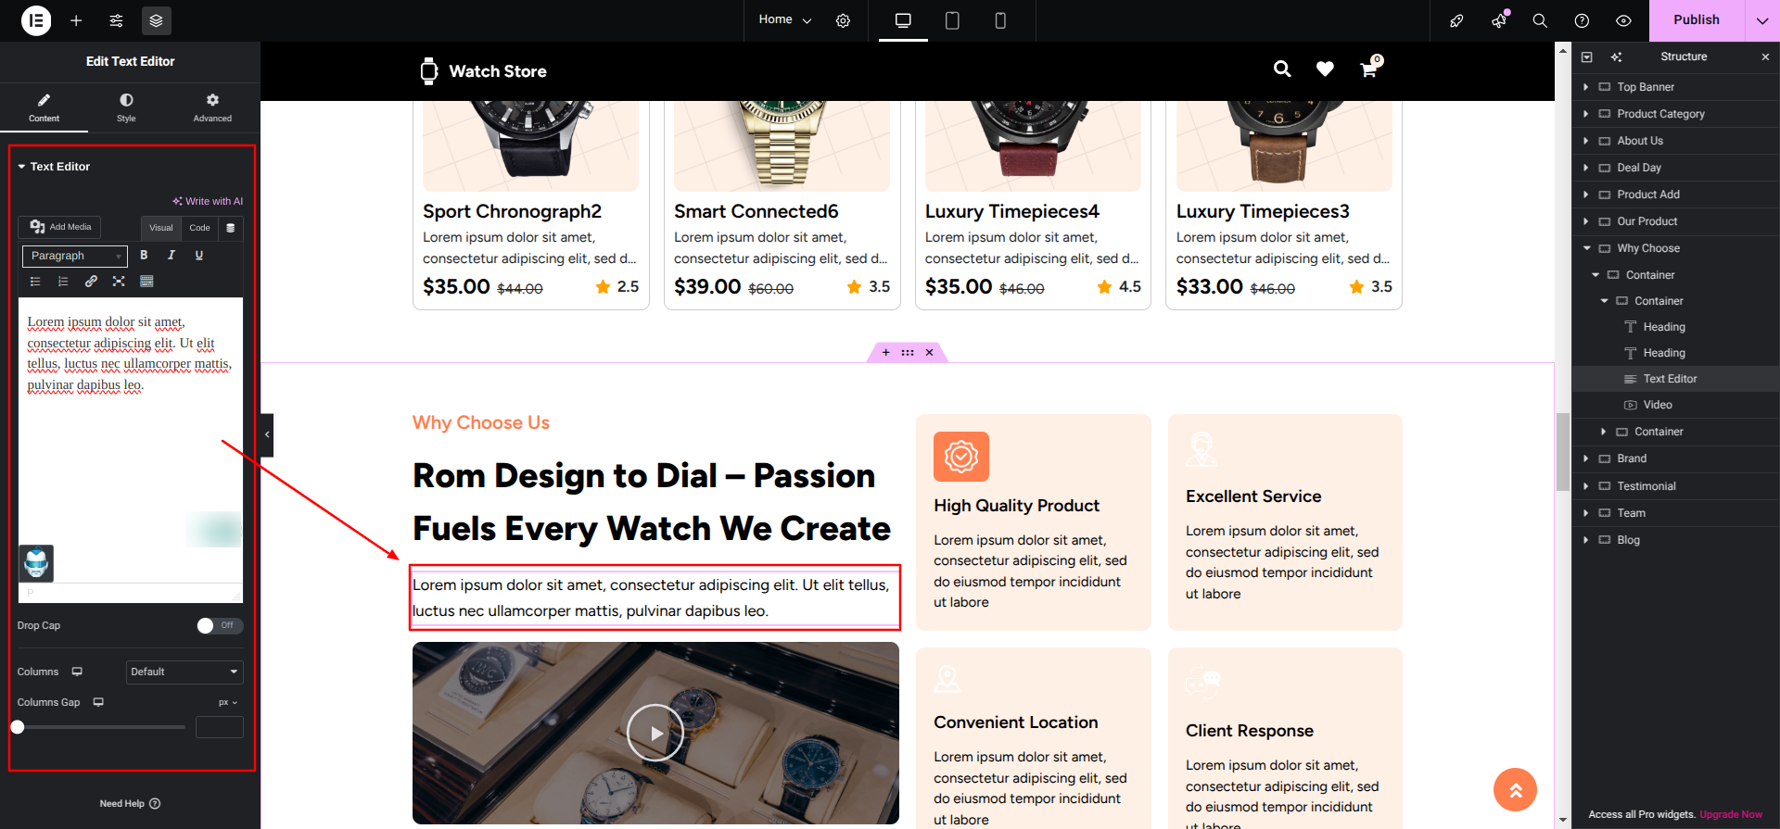Viewport: 1780px width, 829px height.
Task: Close the Structure panel
Action: (1765, 57)
